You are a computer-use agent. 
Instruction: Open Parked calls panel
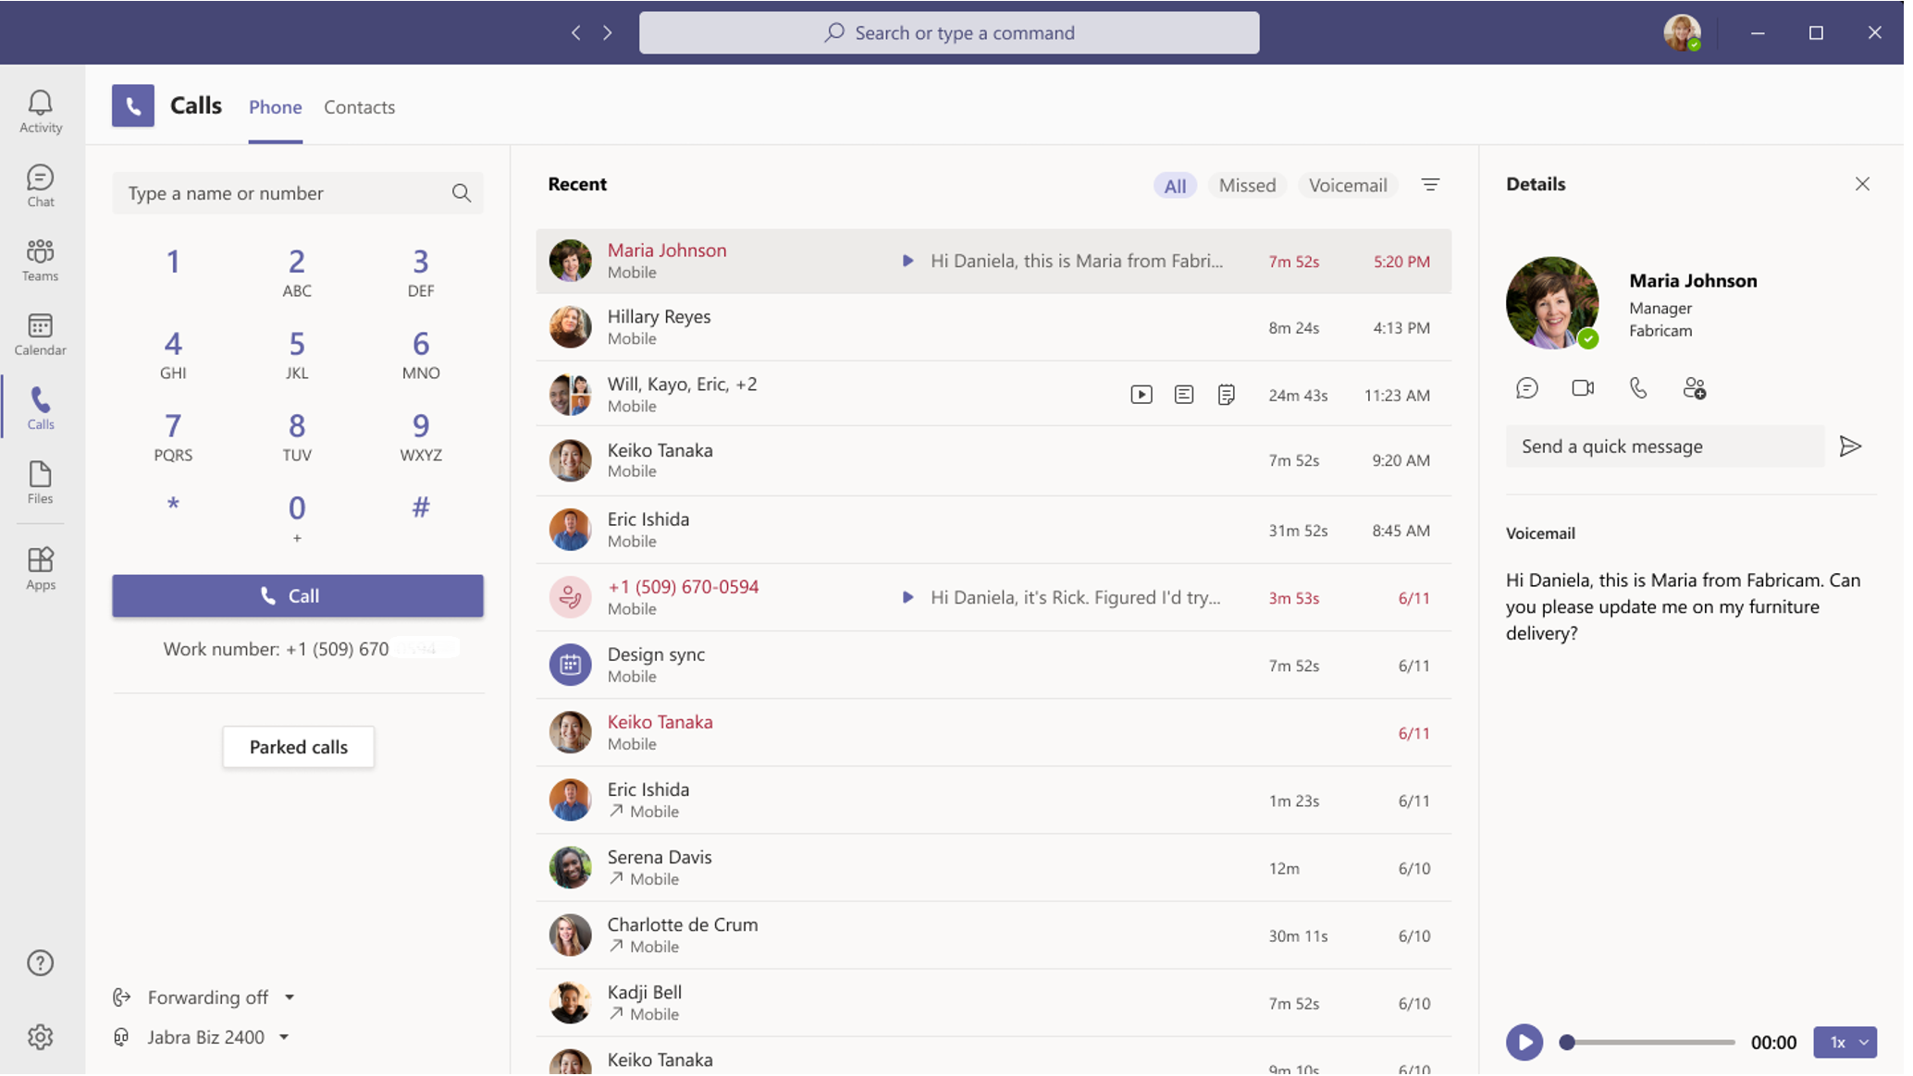tap(297, 745)
